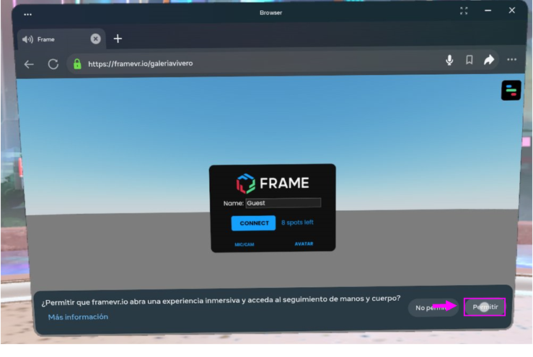Click the blue CONNECT button

[254, 223]
